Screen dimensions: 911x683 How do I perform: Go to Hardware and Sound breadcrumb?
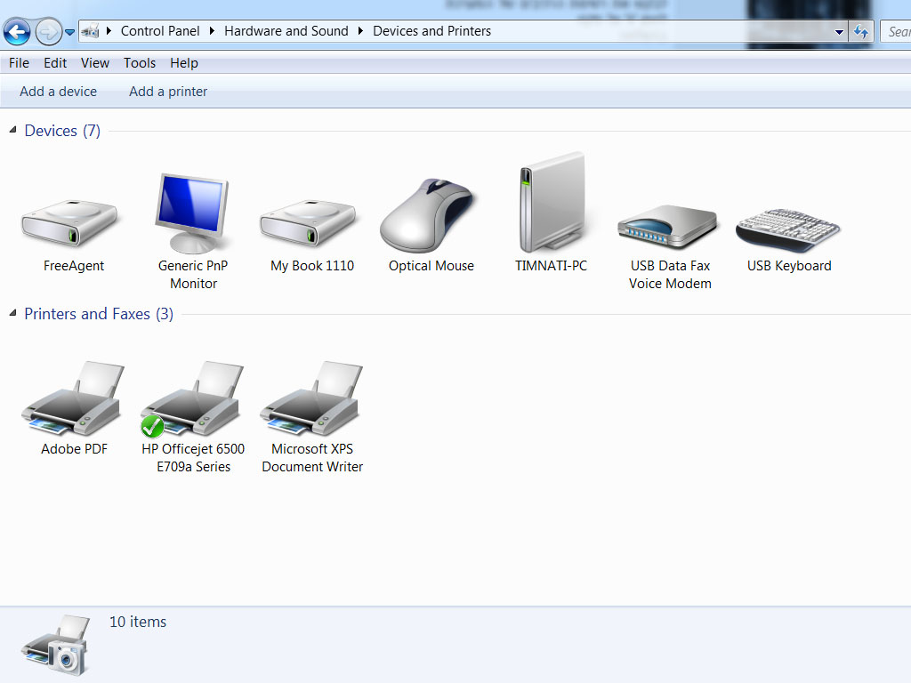[286, 31]
